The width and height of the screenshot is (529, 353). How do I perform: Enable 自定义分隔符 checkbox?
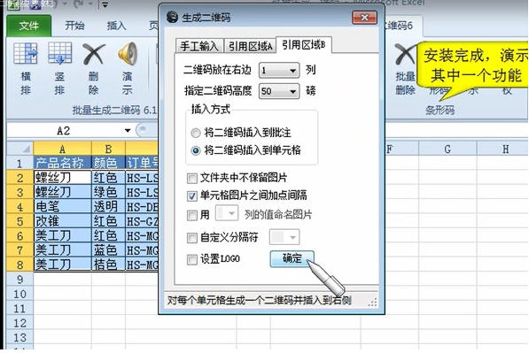(192, 238)
